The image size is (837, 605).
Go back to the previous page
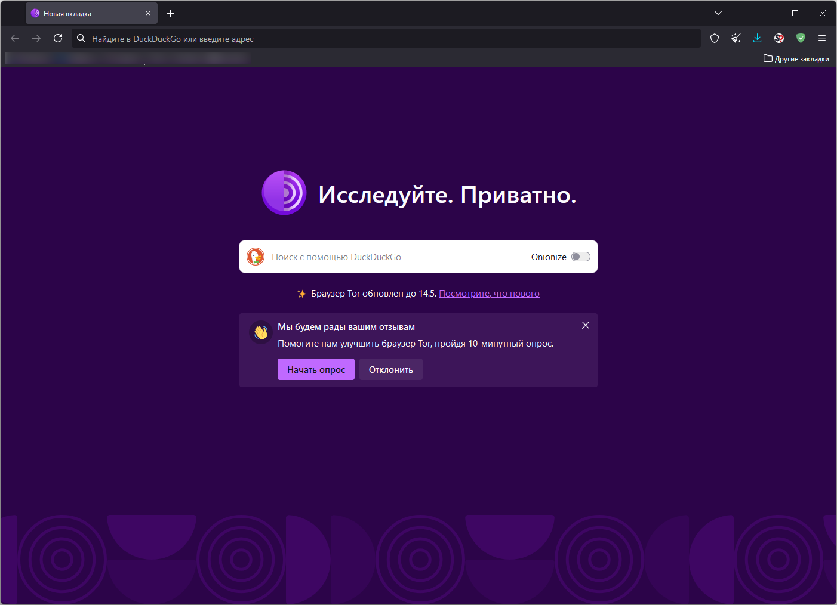click(x=15, y=38)
